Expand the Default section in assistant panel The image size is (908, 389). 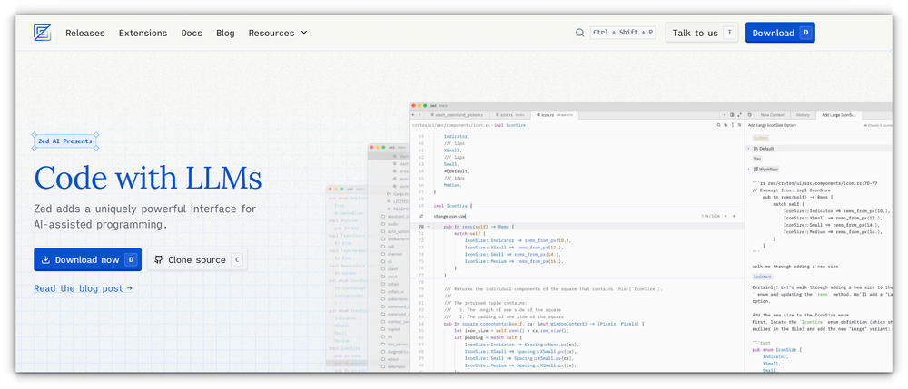[749, 149]
